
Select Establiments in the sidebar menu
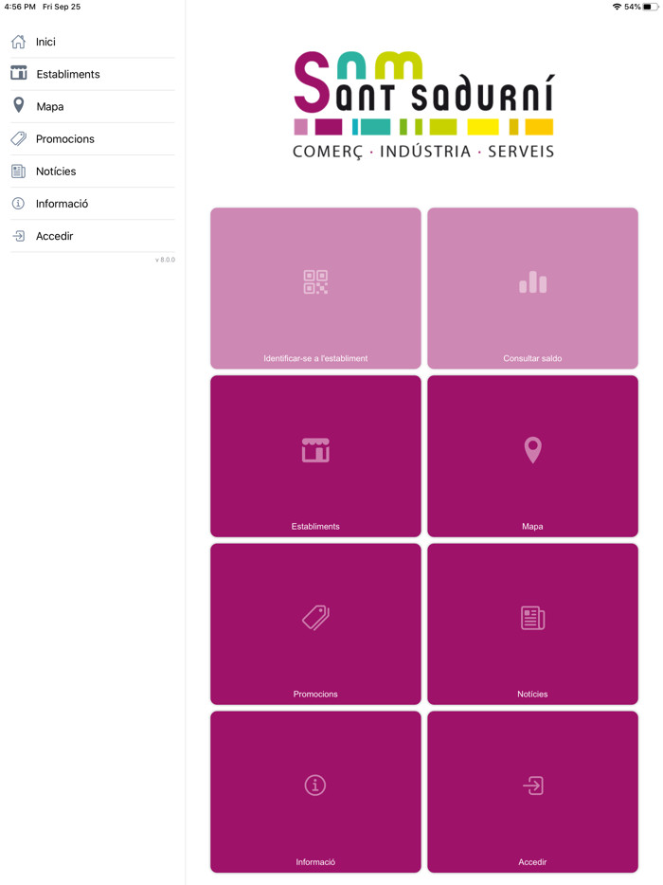tap(93, 74)
